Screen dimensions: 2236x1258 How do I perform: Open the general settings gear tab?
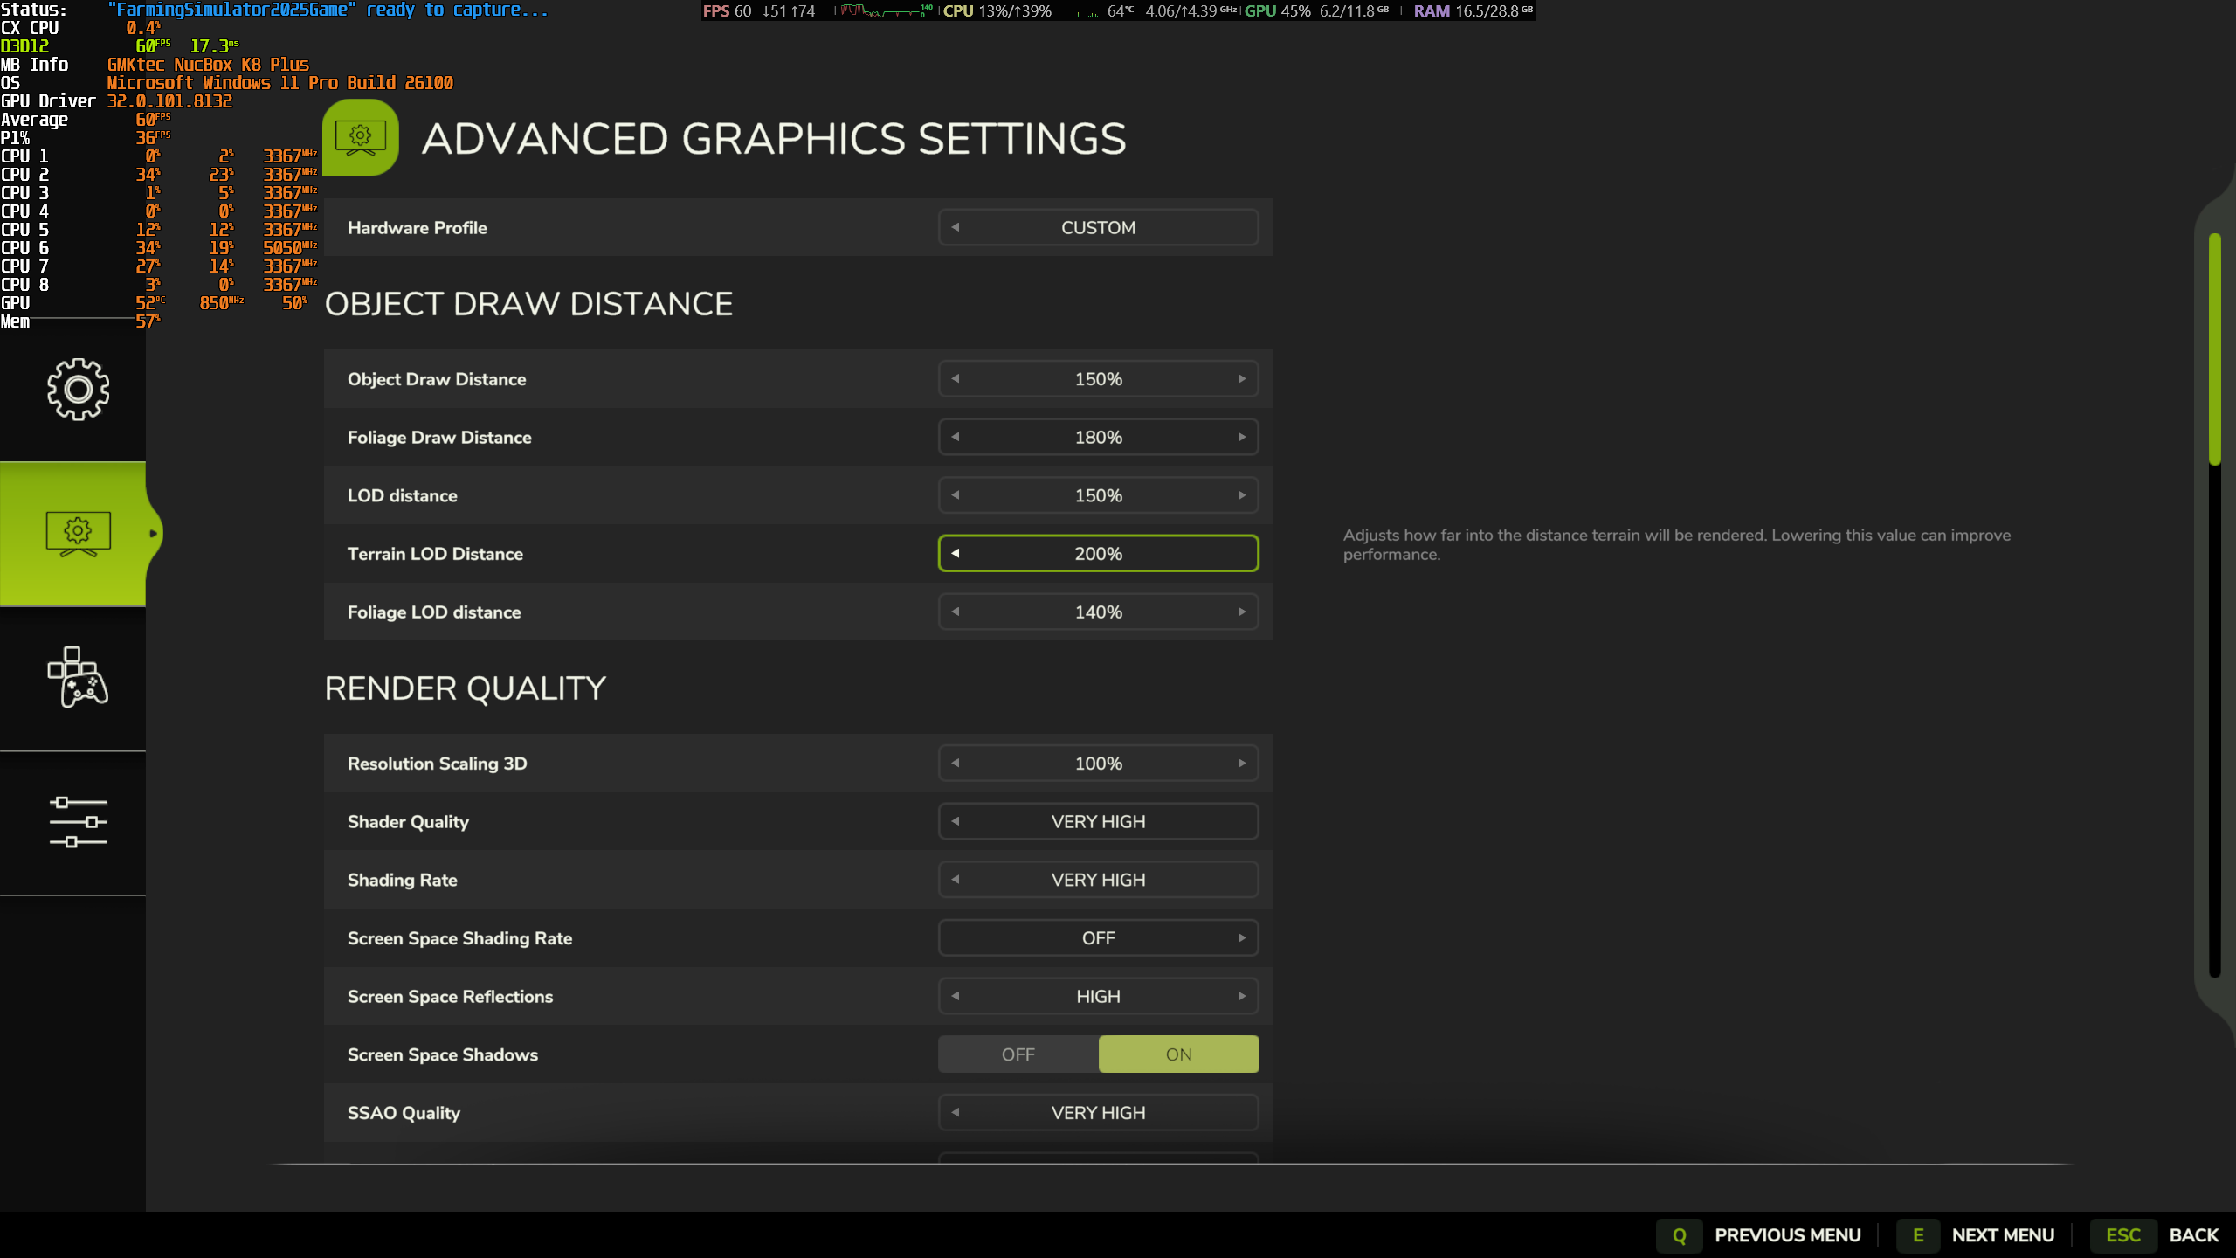[x=78, y=389]
